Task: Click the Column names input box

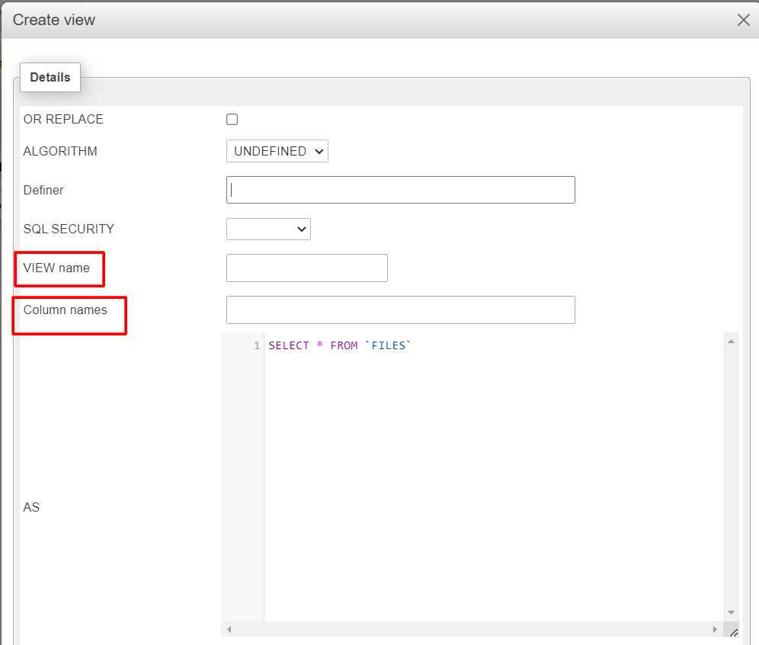Action: [x=400, y=310]
